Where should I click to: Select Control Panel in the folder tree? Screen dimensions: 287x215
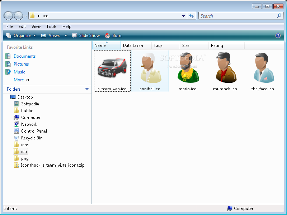pos(34,131)
